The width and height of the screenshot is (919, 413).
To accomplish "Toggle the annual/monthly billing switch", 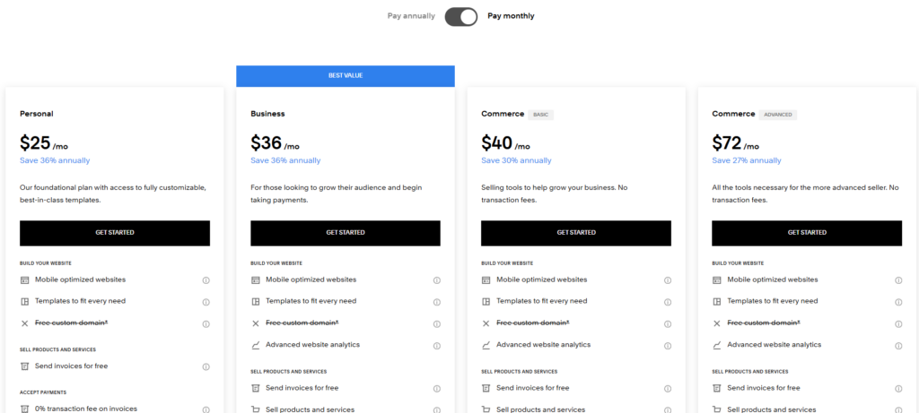I will [x=460, y=16].
